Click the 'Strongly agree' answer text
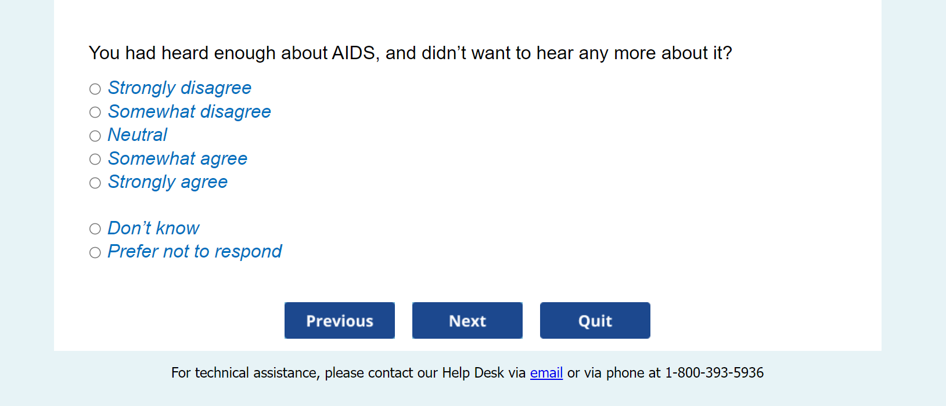 [168, 182]
